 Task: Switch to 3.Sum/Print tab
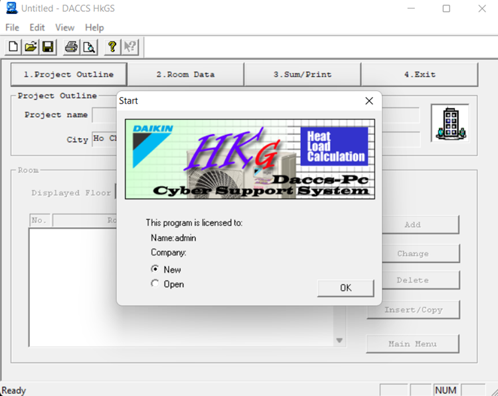click(302, 74)
